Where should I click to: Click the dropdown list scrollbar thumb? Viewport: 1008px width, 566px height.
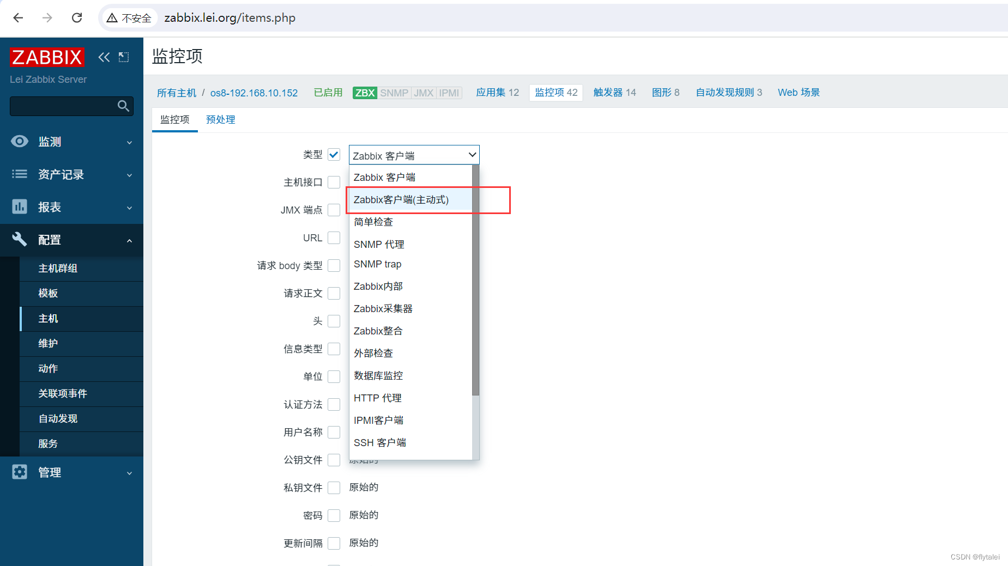[475, 281]
